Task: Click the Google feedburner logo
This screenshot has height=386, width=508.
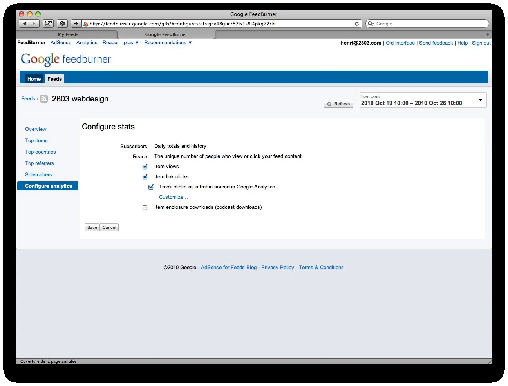Action: pos(66,60)
